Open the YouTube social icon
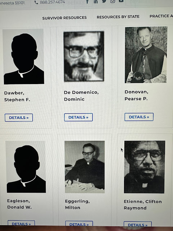173x231 pixels. click(x=121, y=1)
